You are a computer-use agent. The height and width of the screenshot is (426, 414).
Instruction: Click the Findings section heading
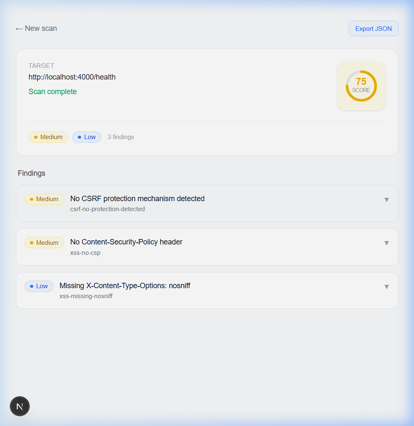click(x=32, y=173)
